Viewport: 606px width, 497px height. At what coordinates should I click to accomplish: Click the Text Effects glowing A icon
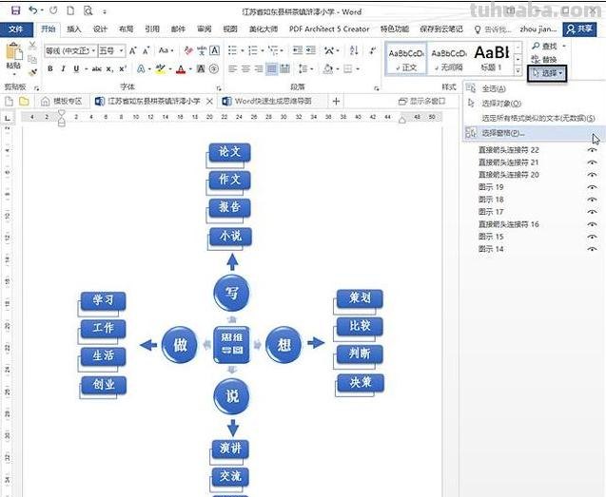tap(141, 69)
